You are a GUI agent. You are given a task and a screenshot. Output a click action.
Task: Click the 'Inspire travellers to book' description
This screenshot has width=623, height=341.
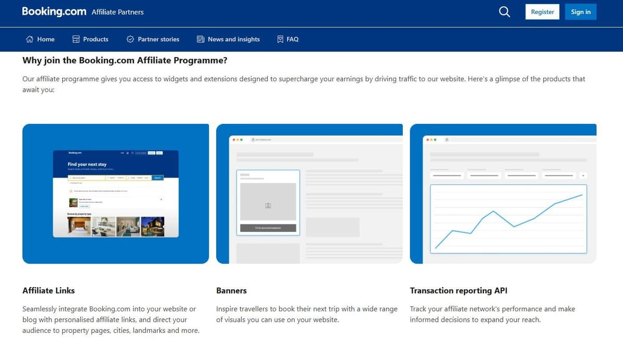click(x=307, y=314)
